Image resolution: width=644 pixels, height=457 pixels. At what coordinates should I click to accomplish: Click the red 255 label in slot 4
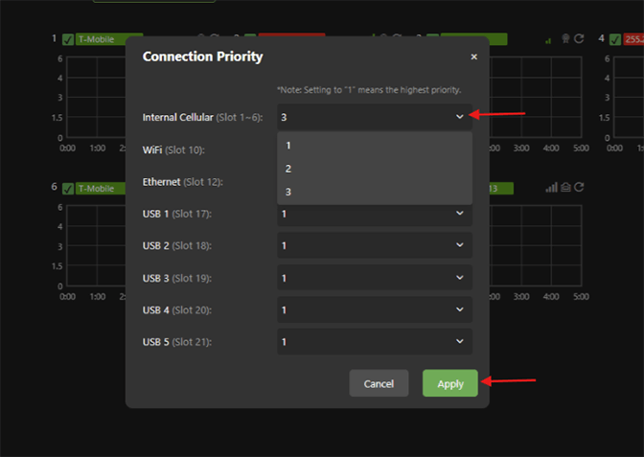click(633, 39)
